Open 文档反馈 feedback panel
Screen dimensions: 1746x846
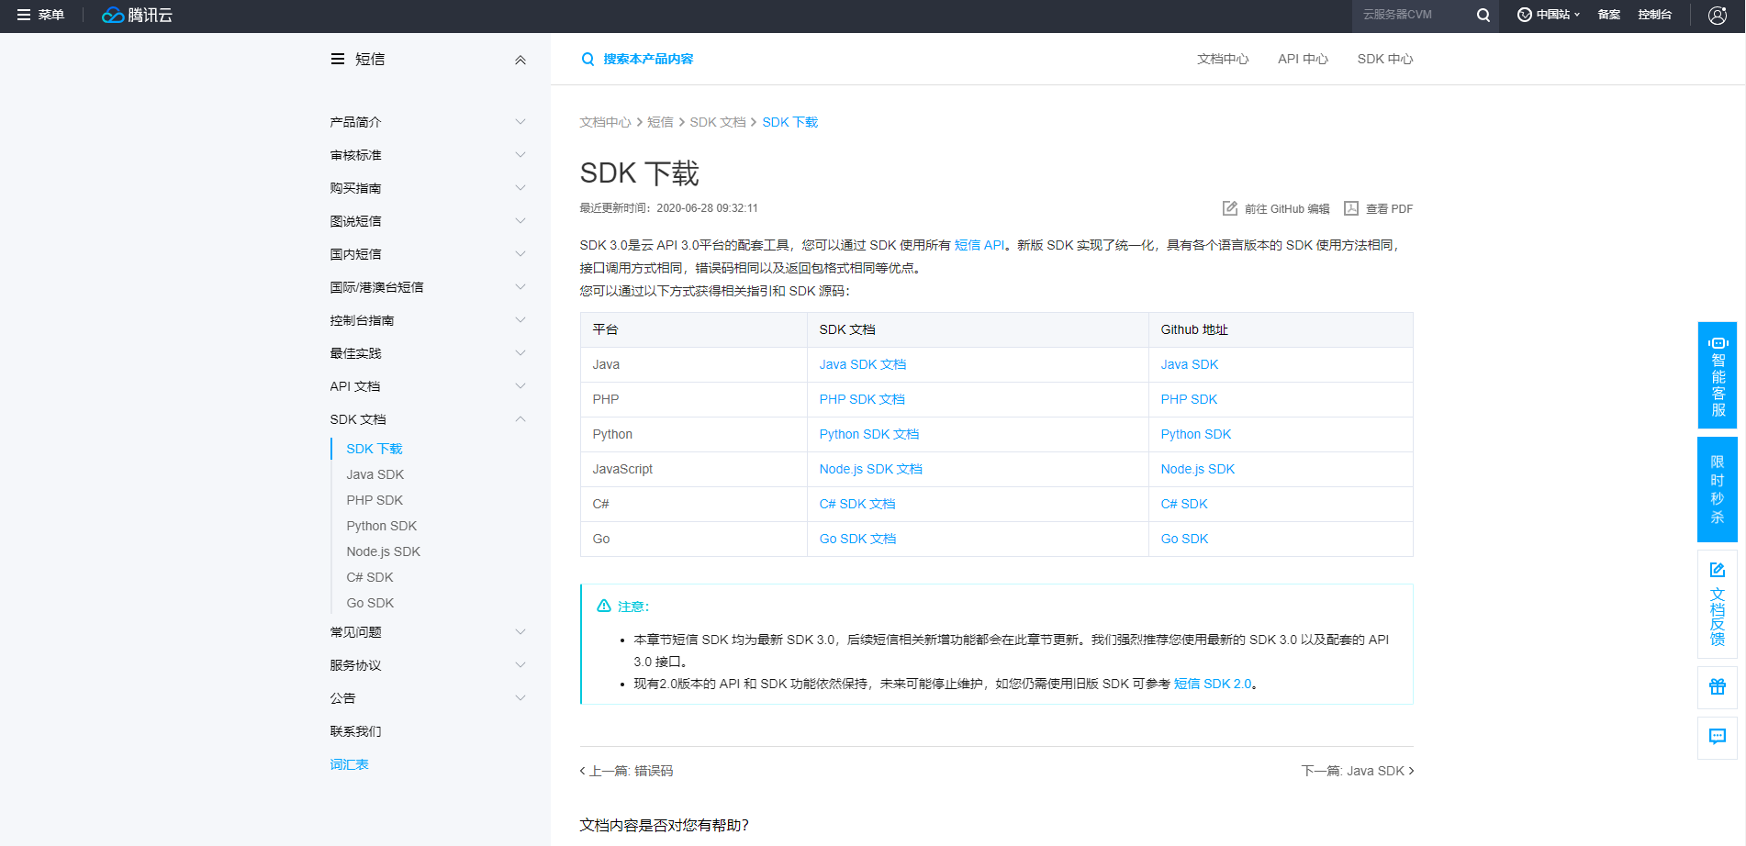pos(1717,603)
